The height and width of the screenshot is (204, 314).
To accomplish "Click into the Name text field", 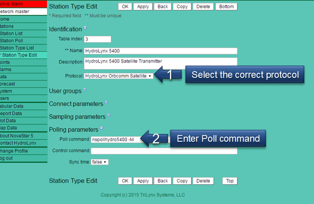I will 160,51.
